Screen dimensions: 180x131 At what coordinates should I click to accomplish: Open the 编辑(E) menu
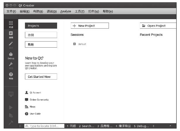[x=25, y=11]
